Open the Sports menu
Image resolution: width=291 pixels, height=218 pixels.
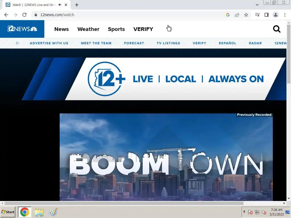click(116, 29)
